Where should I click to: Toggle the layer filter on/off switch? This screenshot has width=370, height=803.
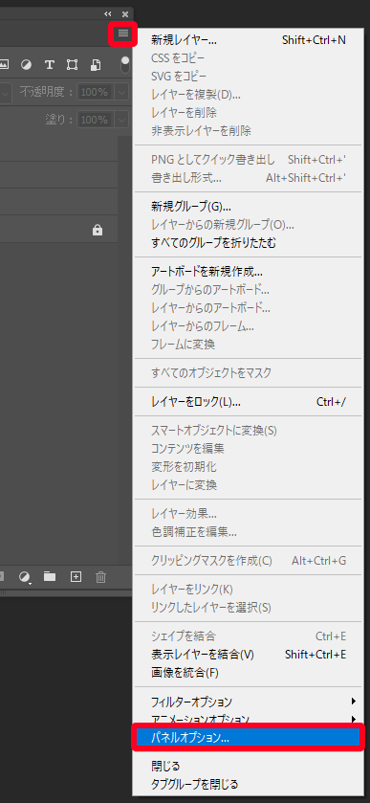125,65
